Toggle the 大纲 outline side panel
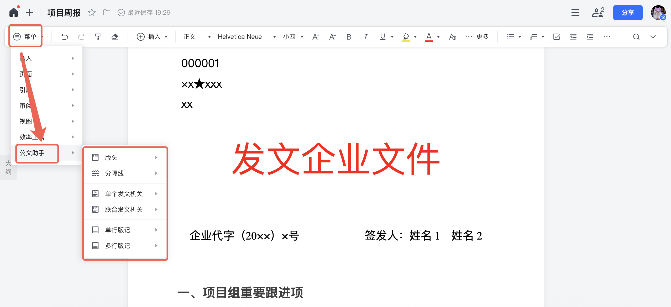671x307 pixels. tap(8, 167)
